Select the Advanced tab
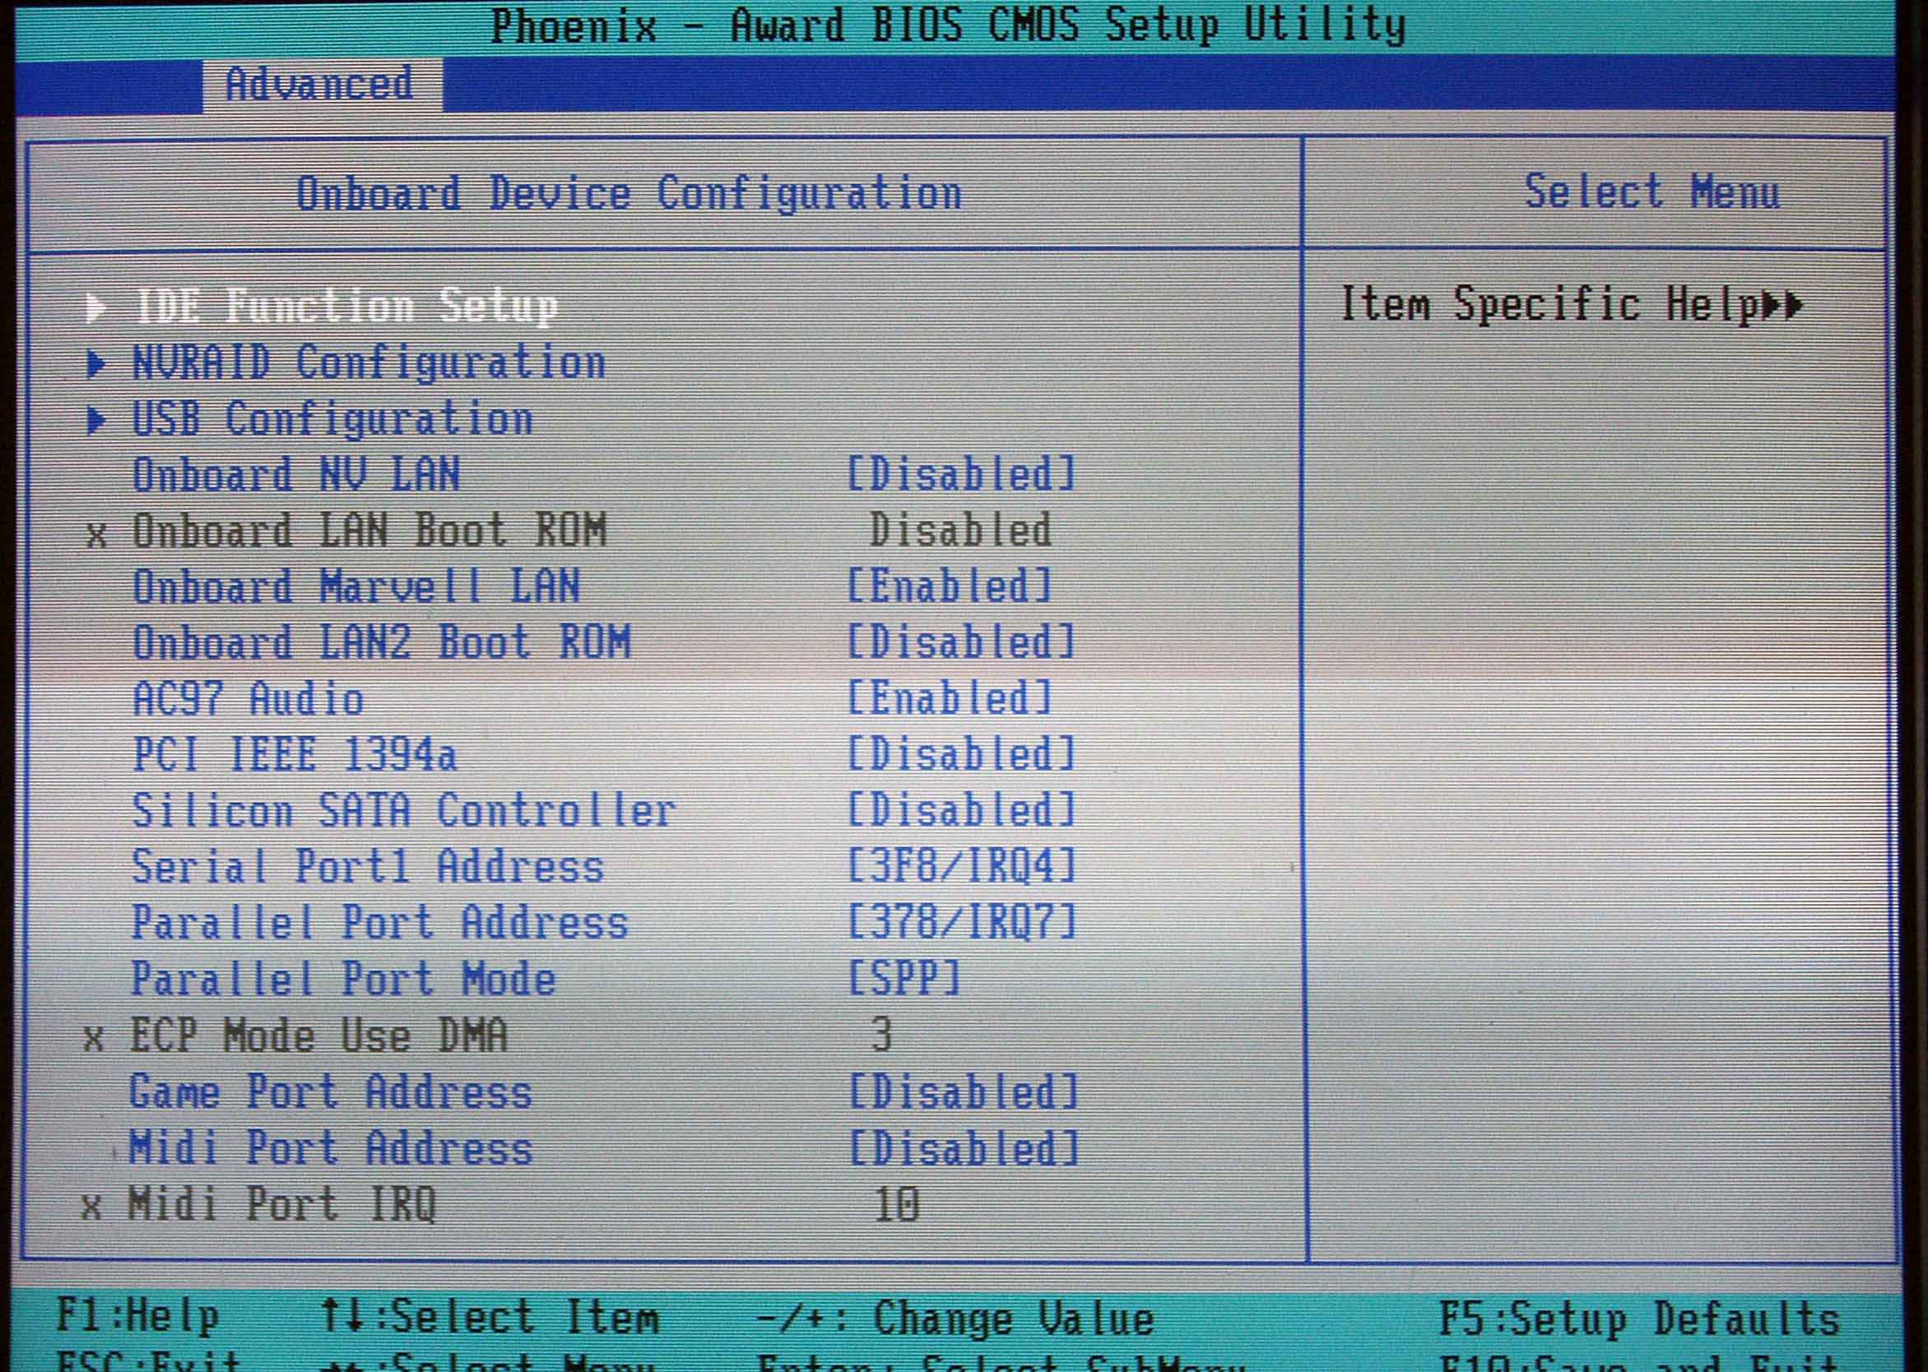This screenshot has height=1372, width=1928. tap(320, 85)
